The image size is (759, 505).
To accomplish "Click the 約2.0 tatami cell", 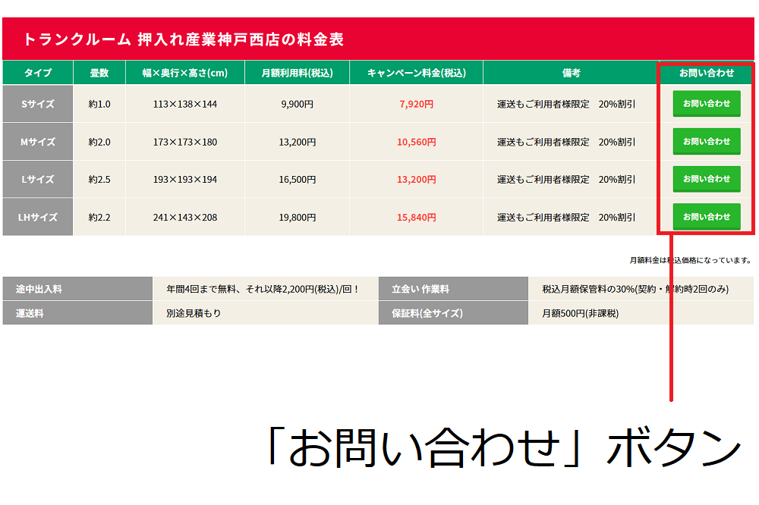I will coord(99,143).
